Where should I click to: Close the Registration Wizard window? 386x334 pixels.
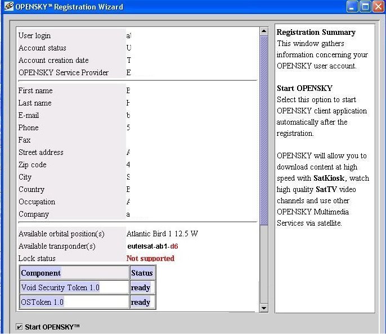378,6
